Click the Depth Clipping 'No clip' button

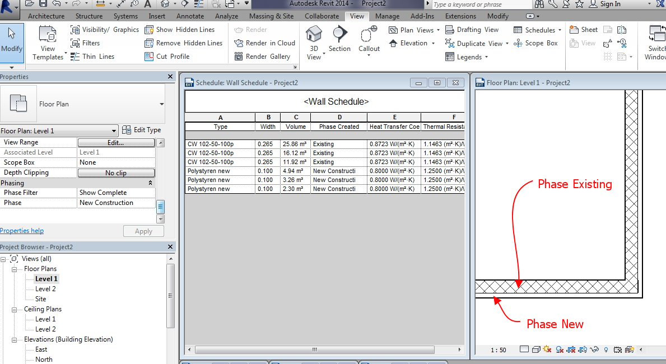point(116,173)
